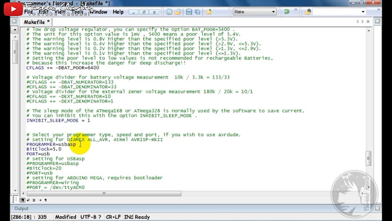
Task: Toggle word wrap icon in bottom mini-toolbar
Action: [28, 200]
